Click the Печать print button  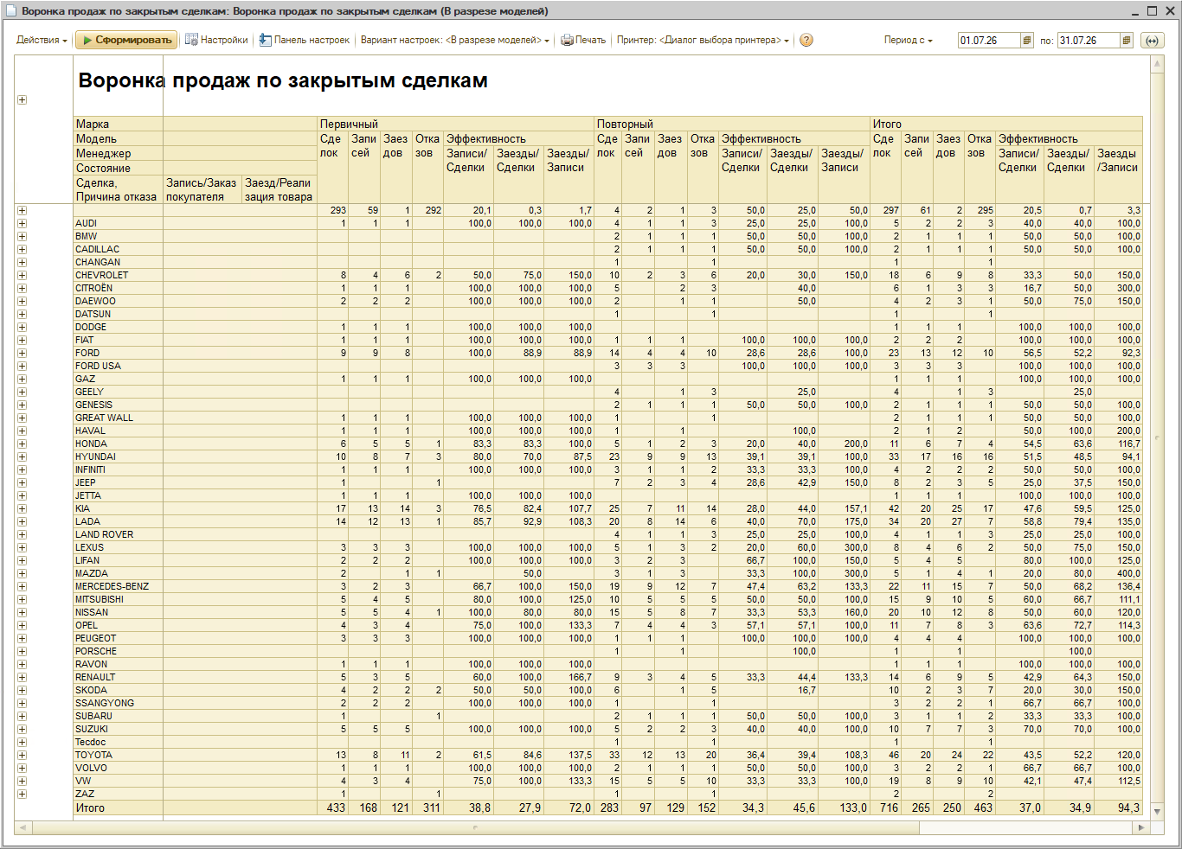(x=583, y=40)
